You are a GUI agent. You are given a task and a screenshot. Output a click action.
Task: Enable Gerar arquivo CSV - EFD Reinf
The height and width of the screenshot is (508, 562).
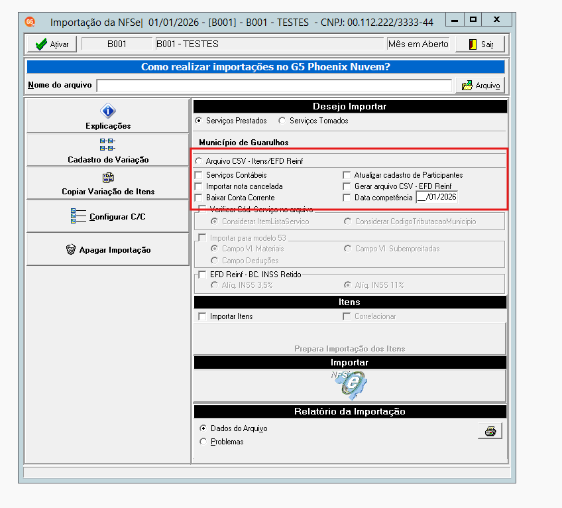point(347,186)
